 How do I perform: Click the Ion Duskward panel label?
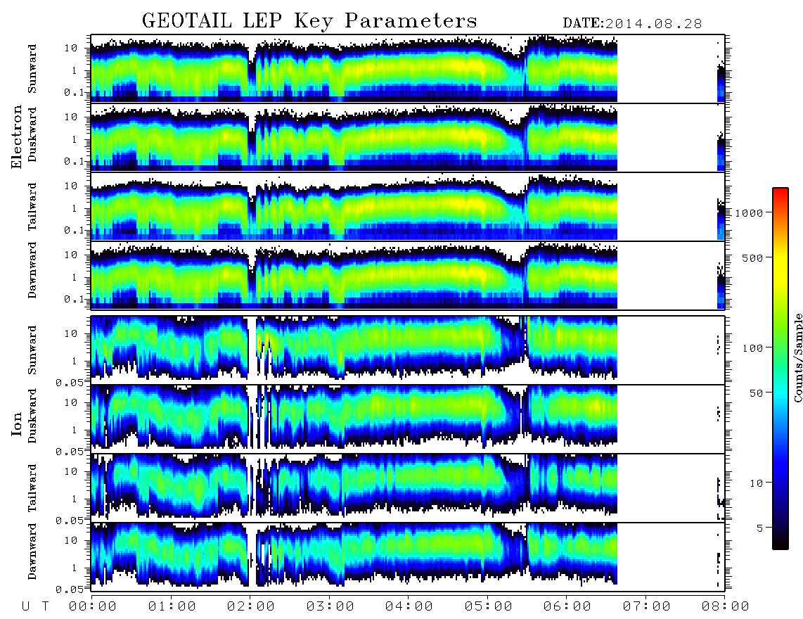click(32, 416)
